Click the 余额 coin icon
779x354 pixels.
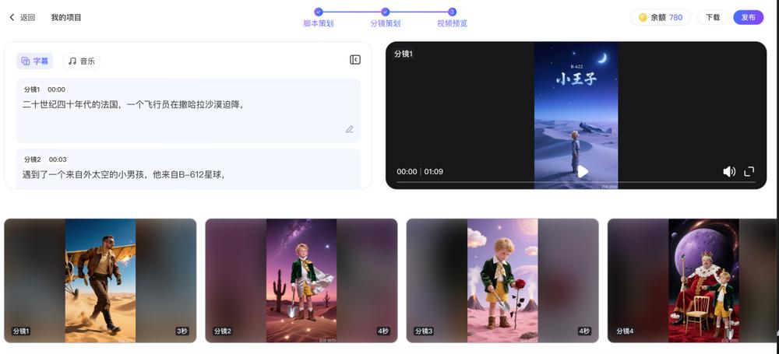coord(643,17)
